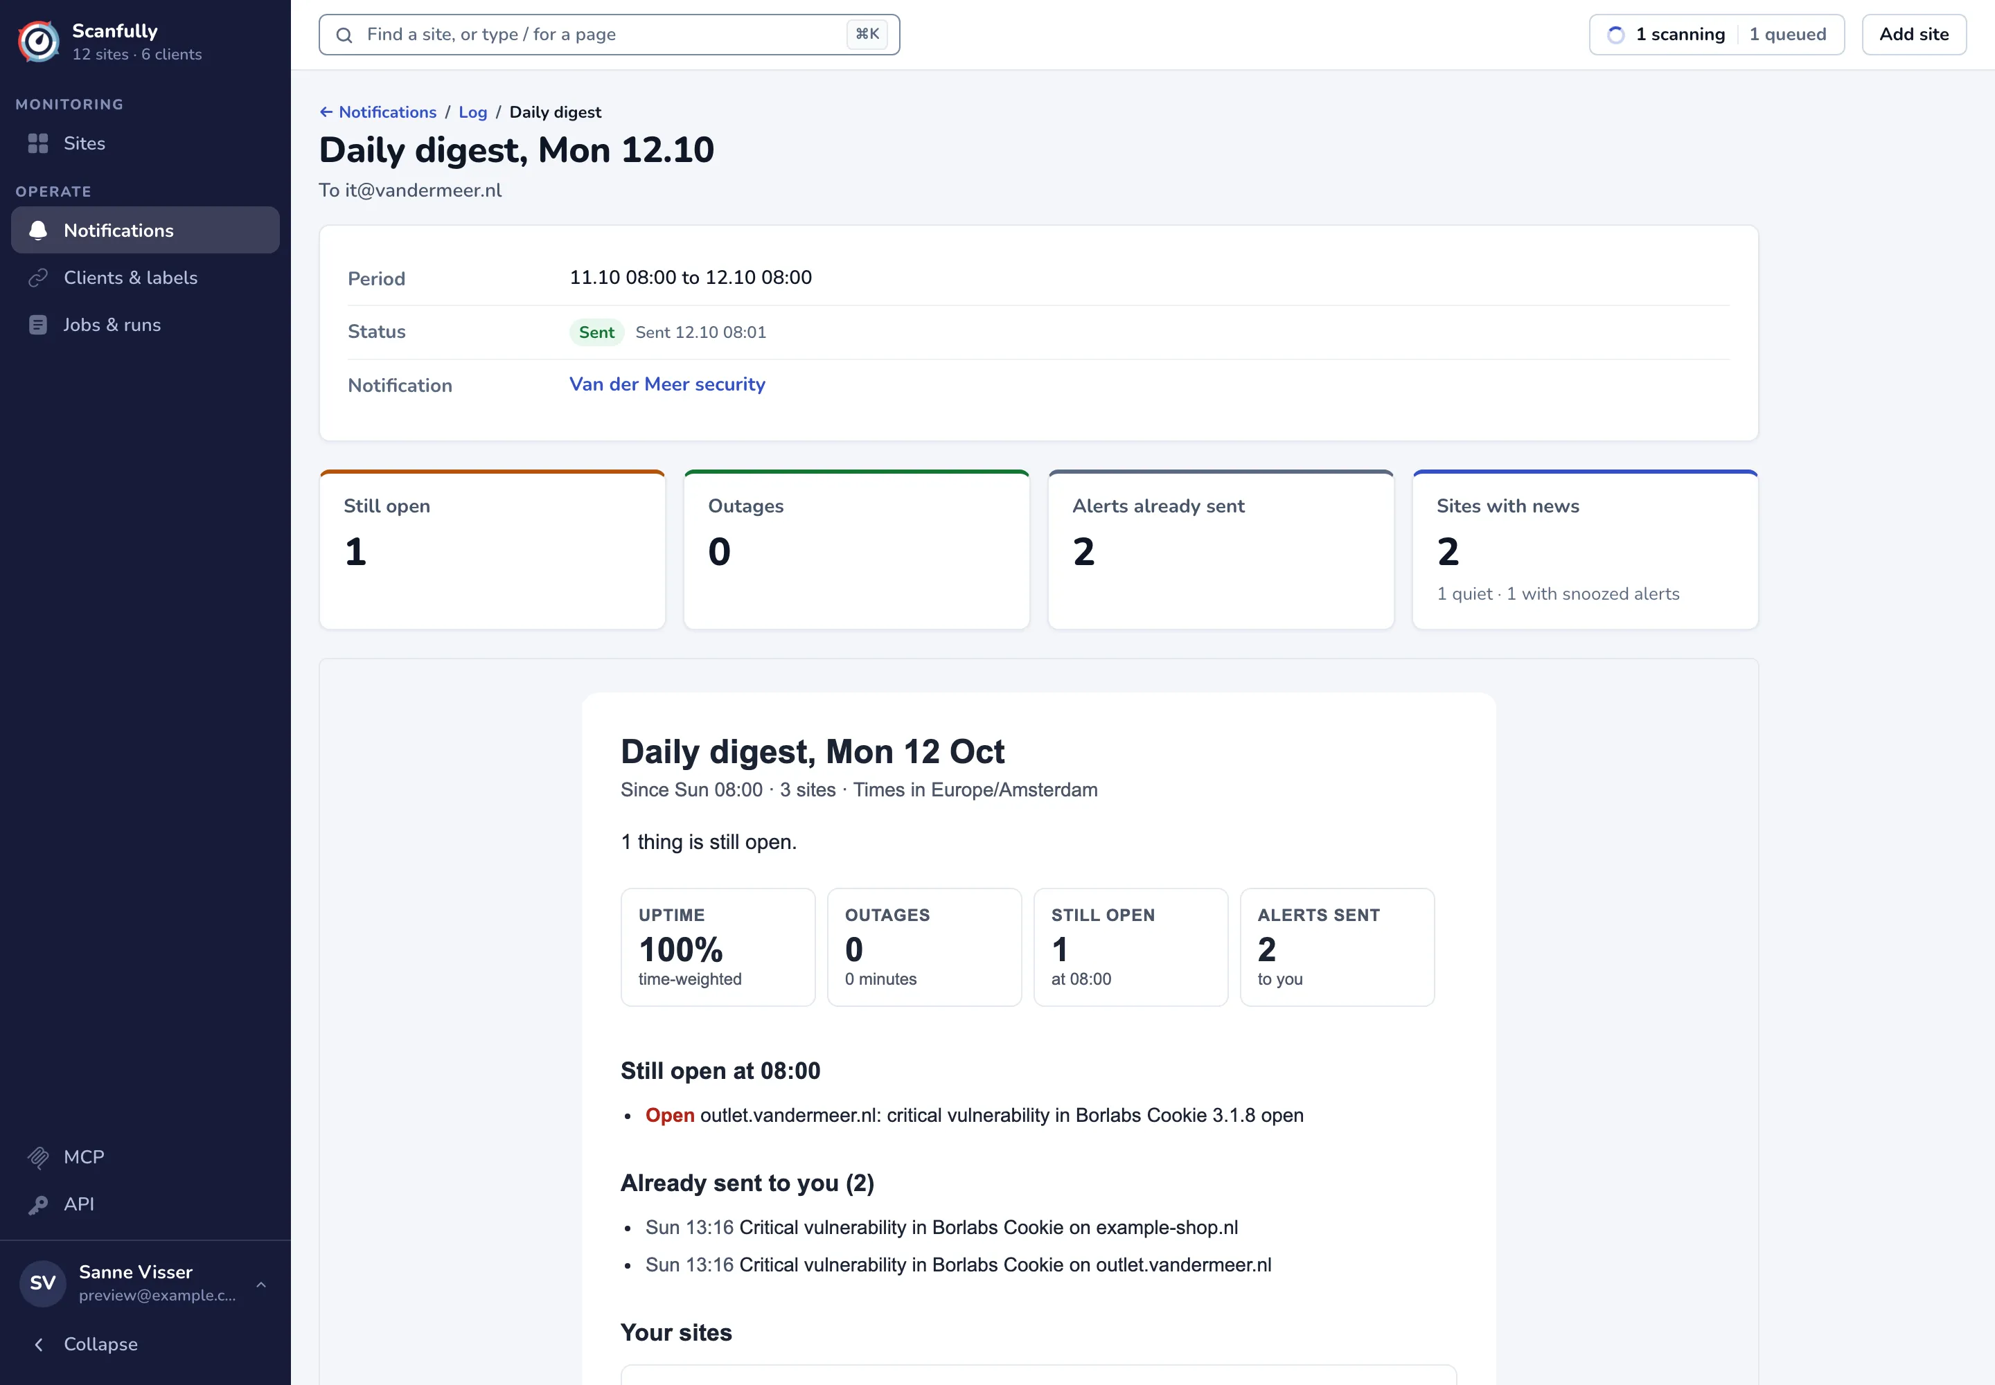Click the ALERTS SENT tile in digest

(x=1337, y=947)
